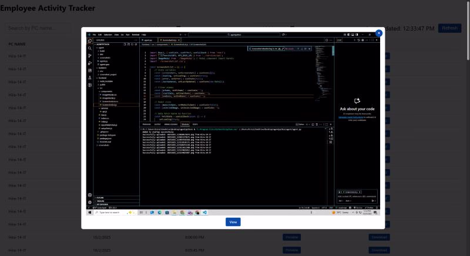
Task: Click the View button below the screenshot
Action: (233, 222)
